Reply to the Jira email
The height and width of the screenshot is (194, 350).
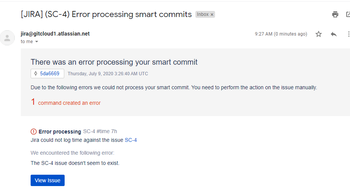point(334,34)
